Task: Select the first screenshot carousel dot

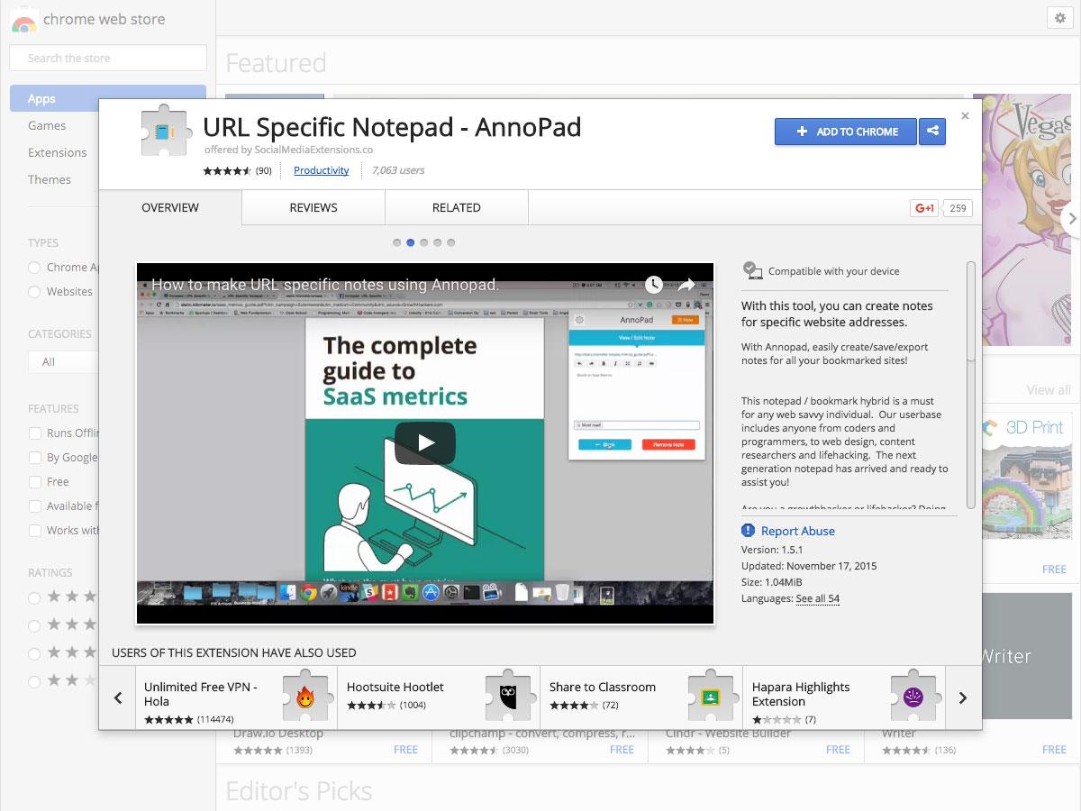Action: coord(397,242)
